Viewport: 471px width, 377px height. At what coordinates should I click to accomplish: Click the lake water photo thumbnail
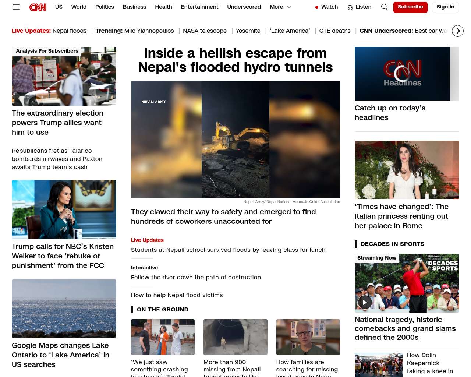(64, 309)
